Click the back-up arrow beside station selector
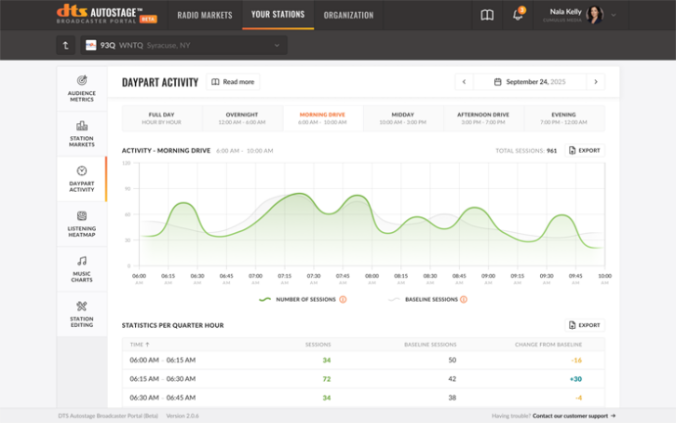This screenshot has width=676, height=423. [x=64, y=45]
